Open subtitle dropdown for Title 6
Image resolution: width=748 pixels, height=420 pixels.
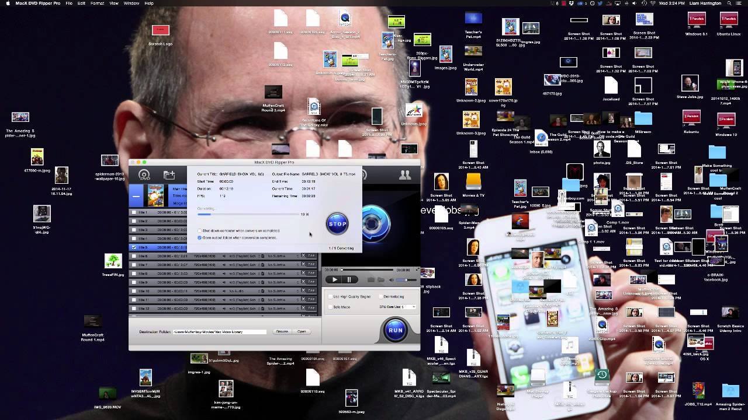283,256
